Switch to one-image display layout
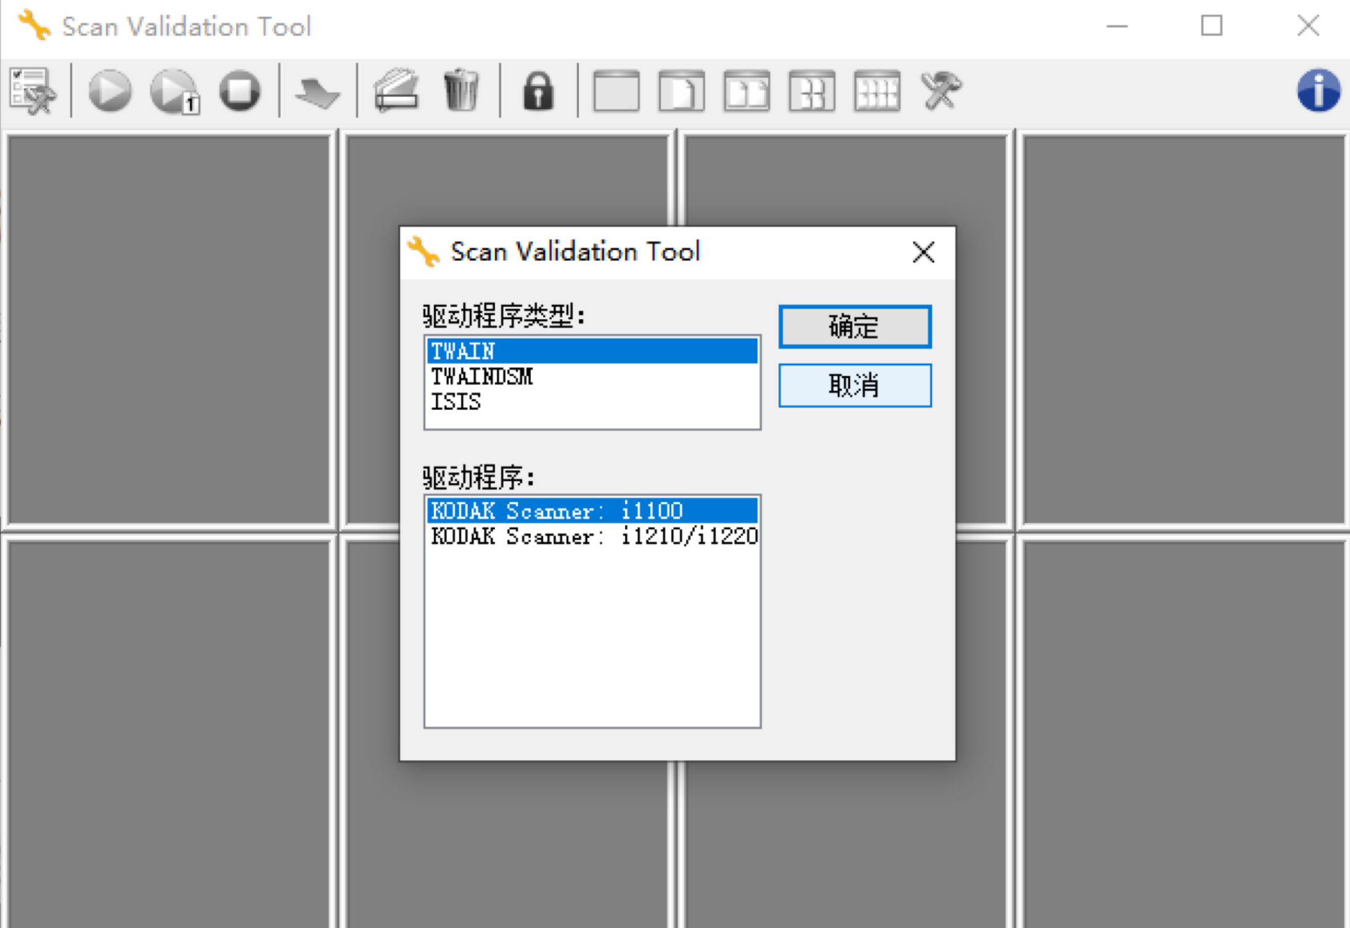This screenshot has height=928, width=1350. click(x=681, y=91)
